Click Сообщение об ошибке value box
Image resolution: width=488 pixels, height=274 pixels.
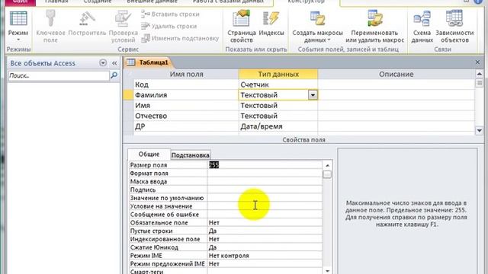click(x=265, y=215)
